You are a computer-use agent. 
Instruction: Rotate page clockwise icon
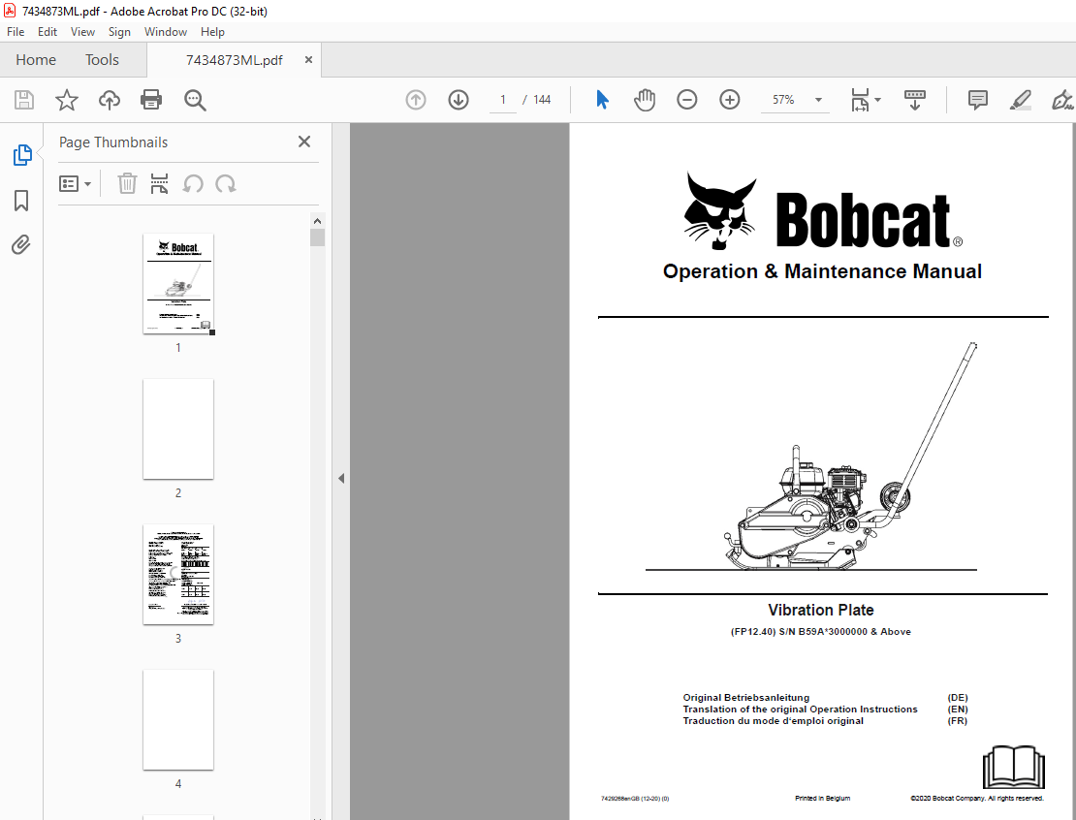[226, 184]
